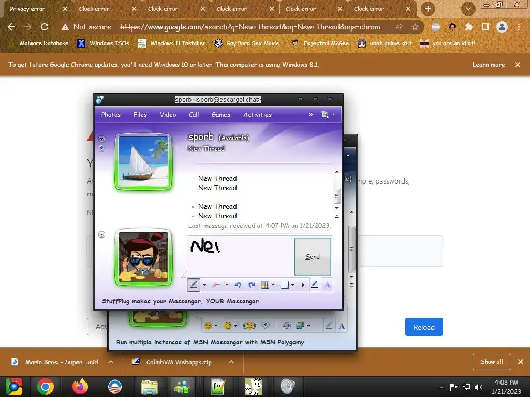This screenshot has width=530, height=397.
Task: Click sporb's sailboat display picture
Action: point(143,161)
